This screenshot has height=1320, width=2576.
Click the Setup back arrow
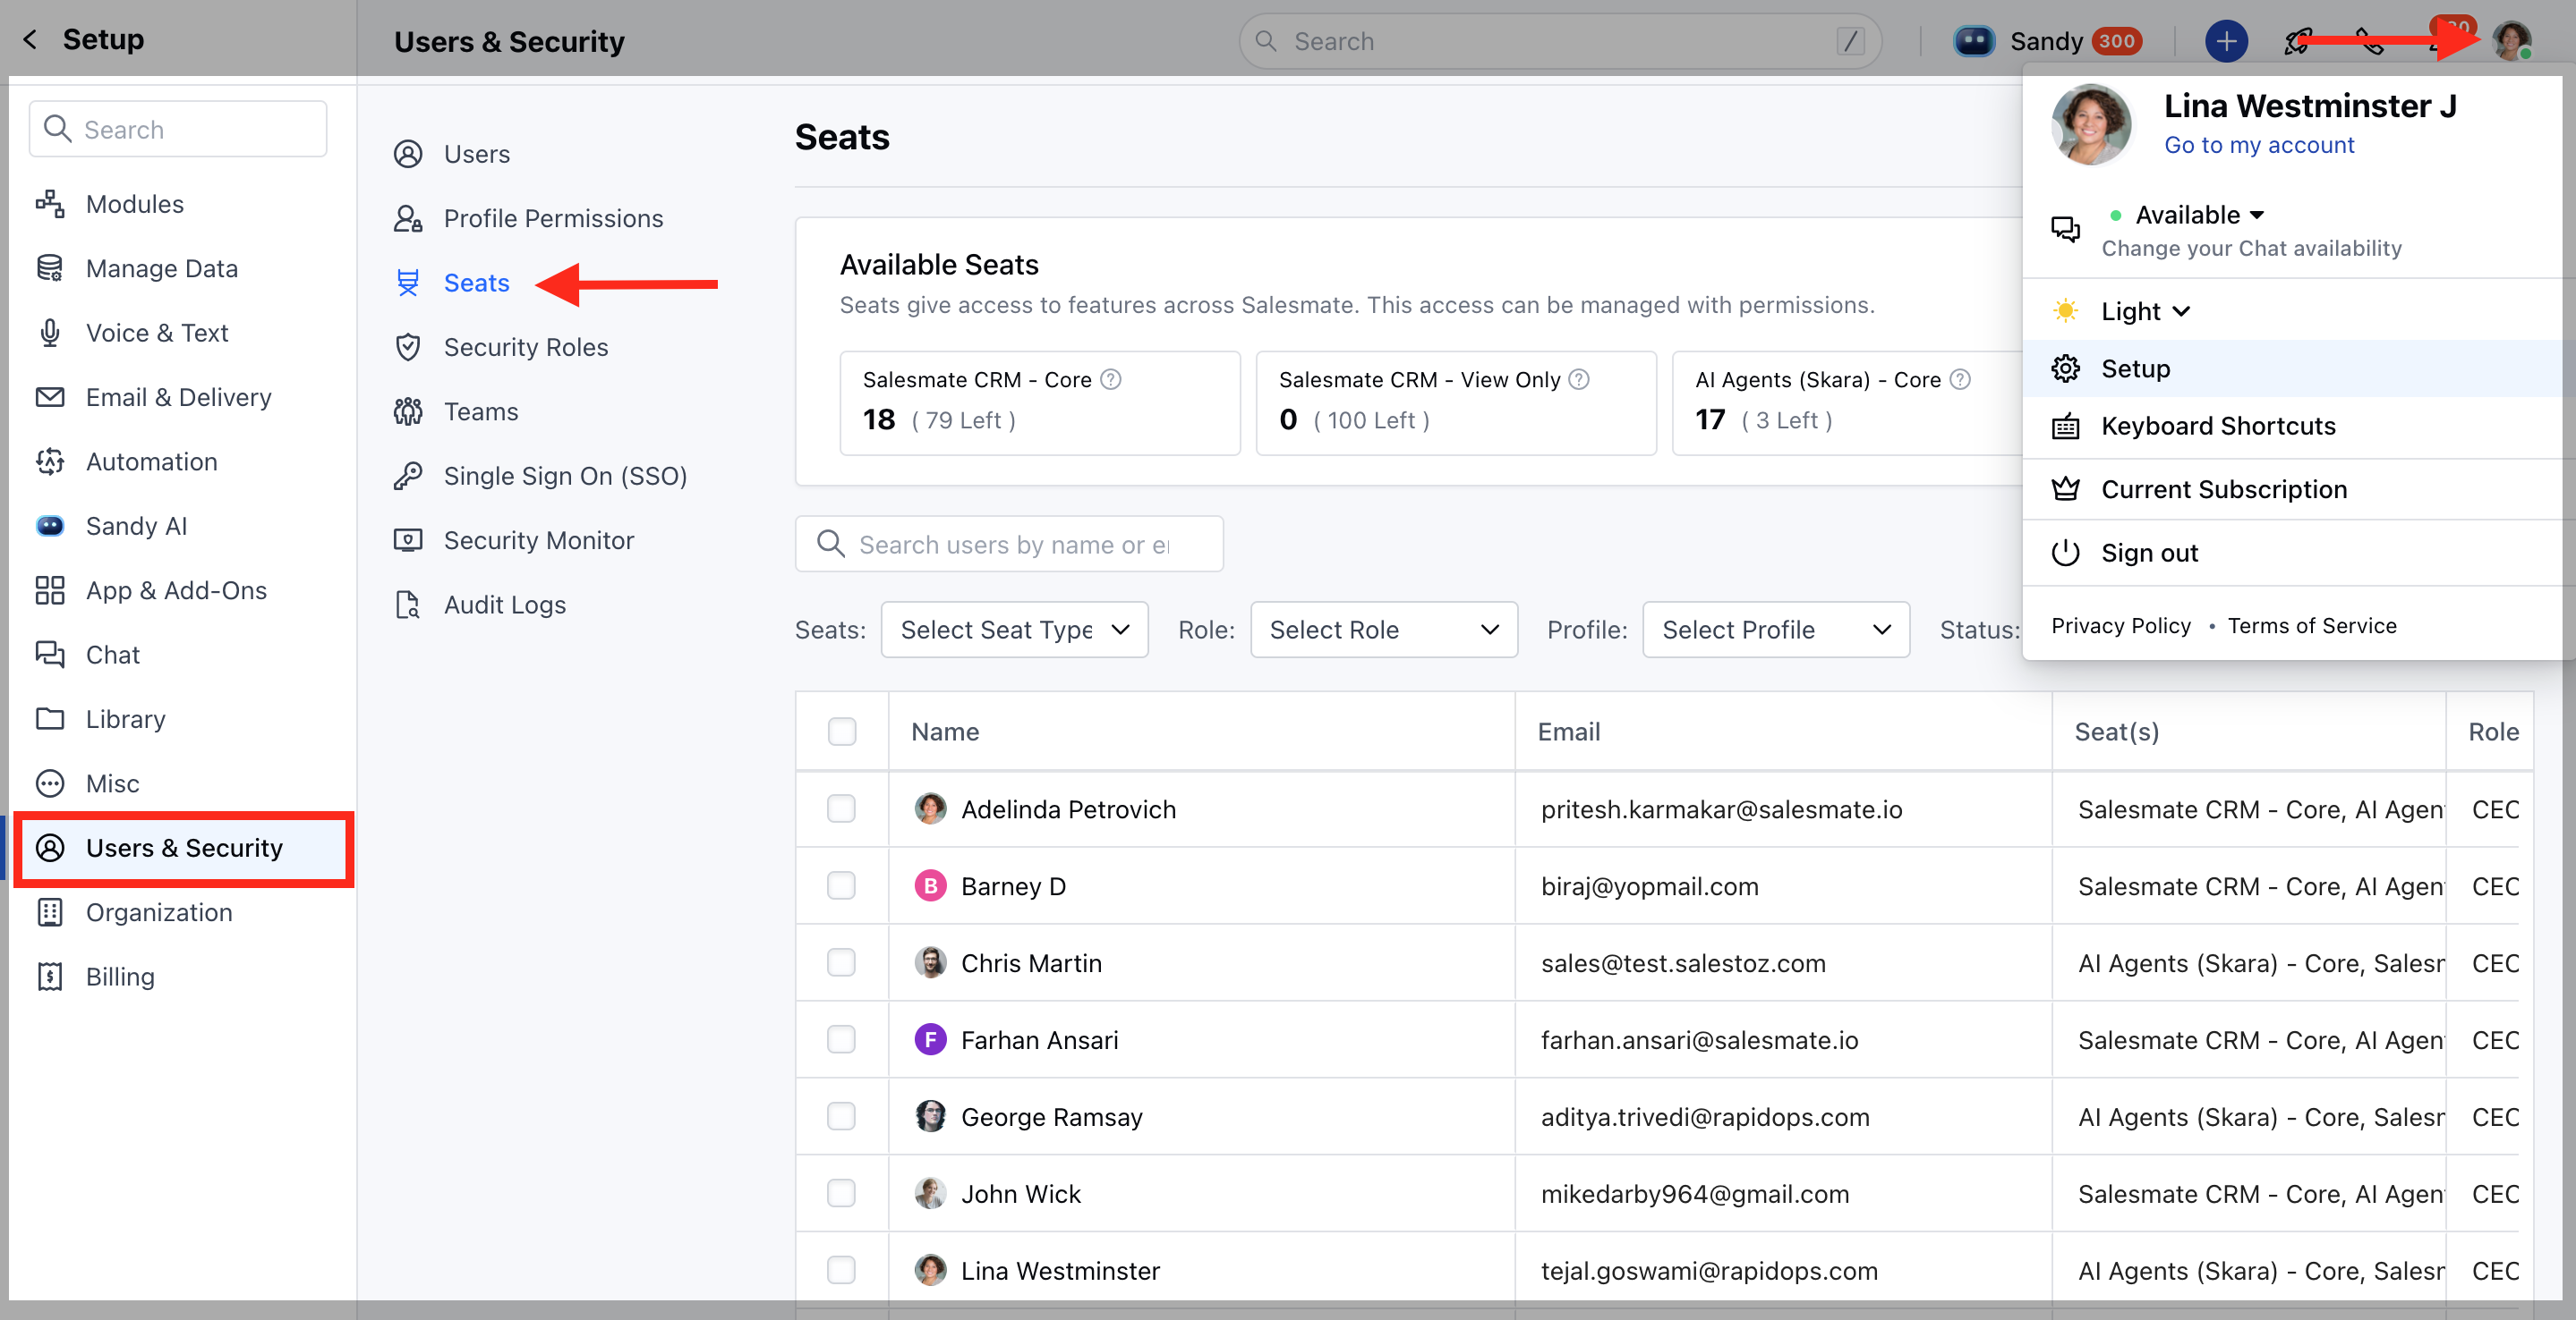coord(30,39)
